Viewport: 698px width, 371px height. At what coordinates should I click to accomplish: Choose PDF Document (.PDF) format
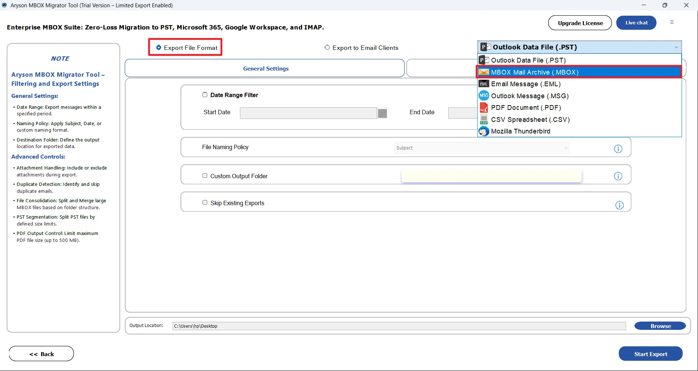(x=579, y=108)
